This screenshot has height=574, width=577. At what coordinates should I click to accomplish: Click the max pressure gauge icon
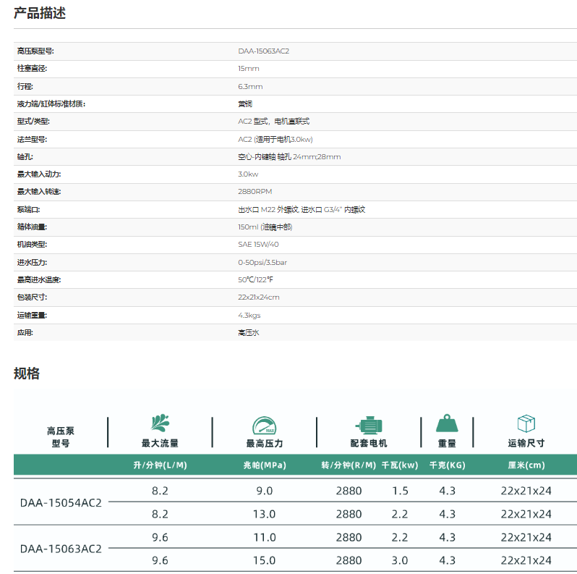point(264,425)
